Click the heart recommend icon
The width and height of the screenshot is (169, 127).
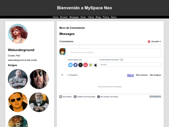(x=62, y=75)
